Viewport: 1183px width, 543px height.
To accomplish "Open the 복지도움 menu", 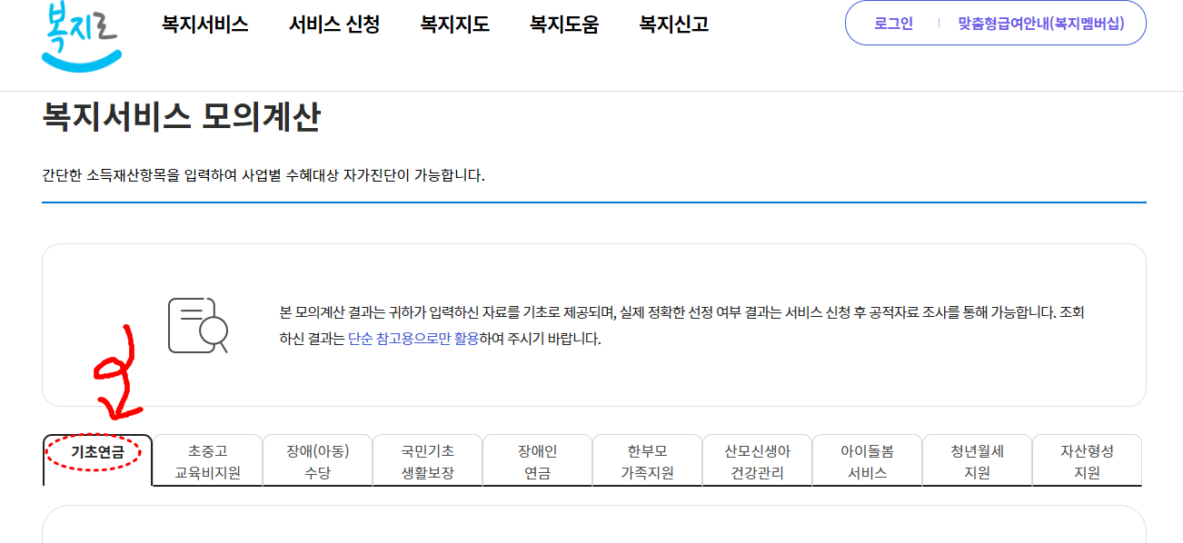I will coord(564,25).
